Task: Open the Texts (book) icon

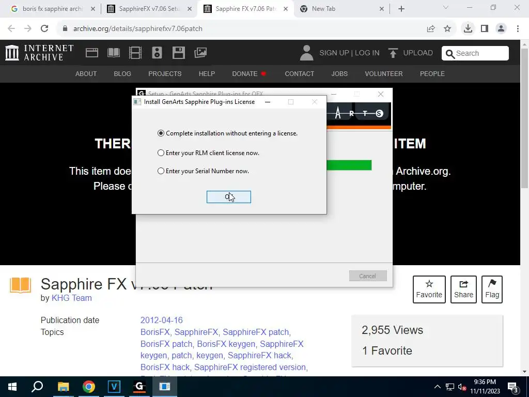Action: [x=113, y=53]
